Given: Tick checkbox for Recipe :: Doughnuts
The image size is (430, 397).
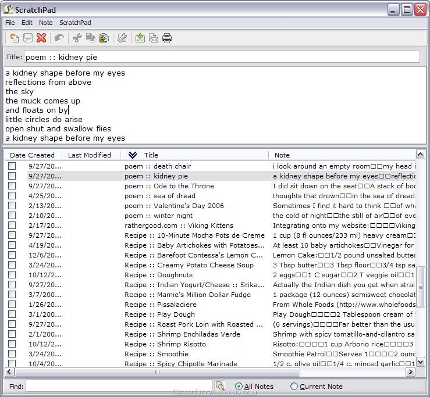Looking at the screenshot, I should coord(12,274).
